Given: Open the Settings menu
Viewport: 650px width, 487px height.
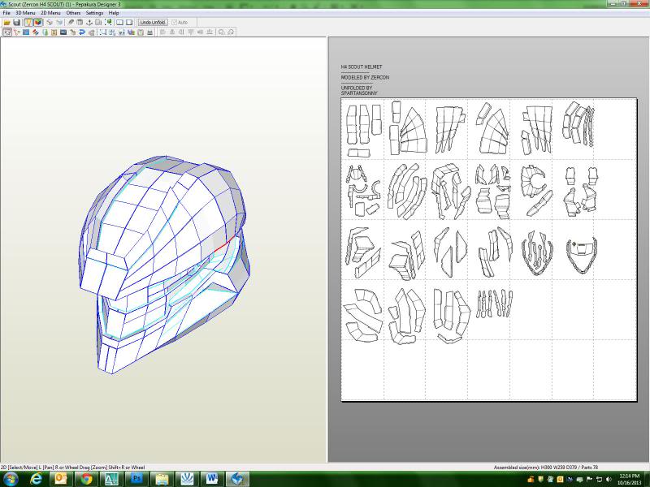Looking at the screenshot, I should click(94, 13).
